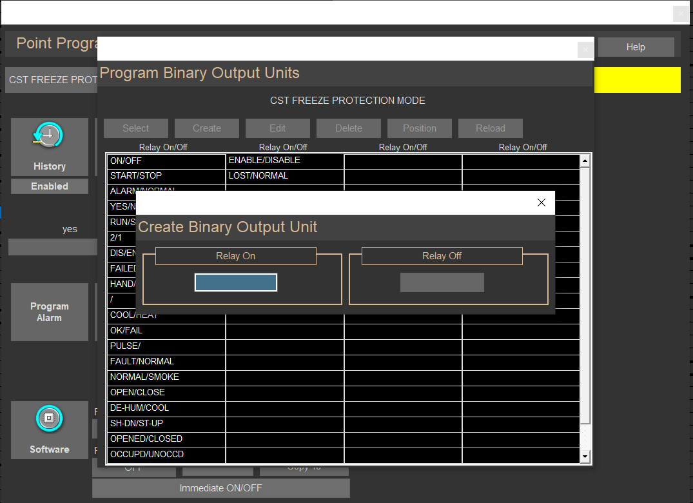Click the Delete button

point(349,128)
